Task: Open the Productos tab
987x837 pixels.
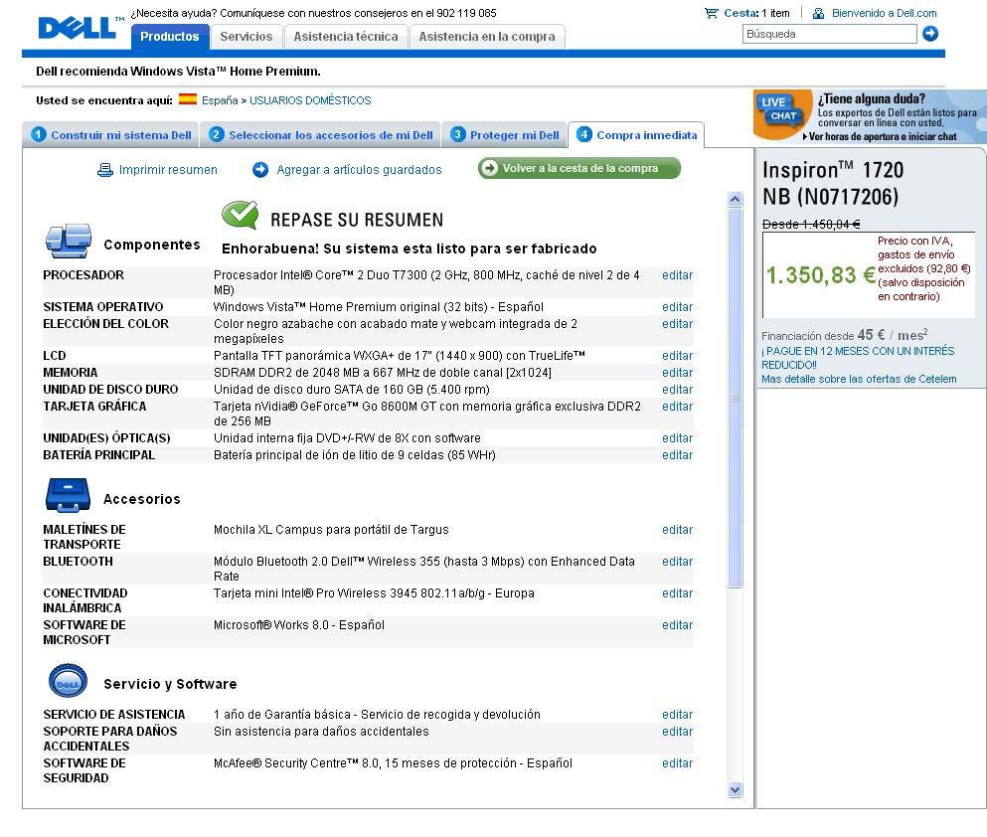Action: (x=169, y=37)
